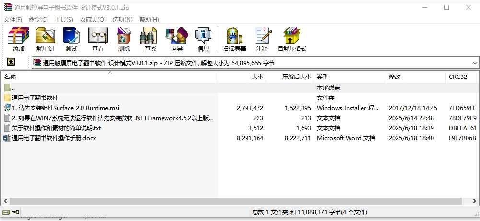480x221 pixels.
Task: Open the 命令(C) menu
Action: [x=38, y=20]
